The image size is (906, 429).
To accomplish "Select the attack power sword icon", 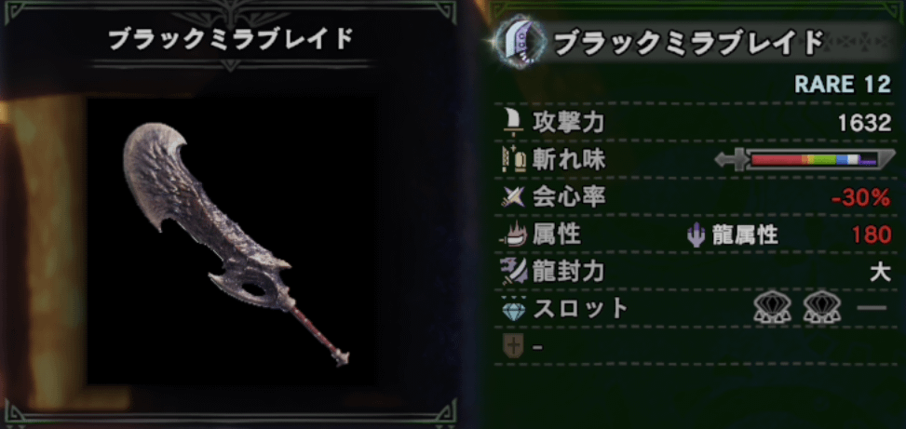I will tap(514, 122).
